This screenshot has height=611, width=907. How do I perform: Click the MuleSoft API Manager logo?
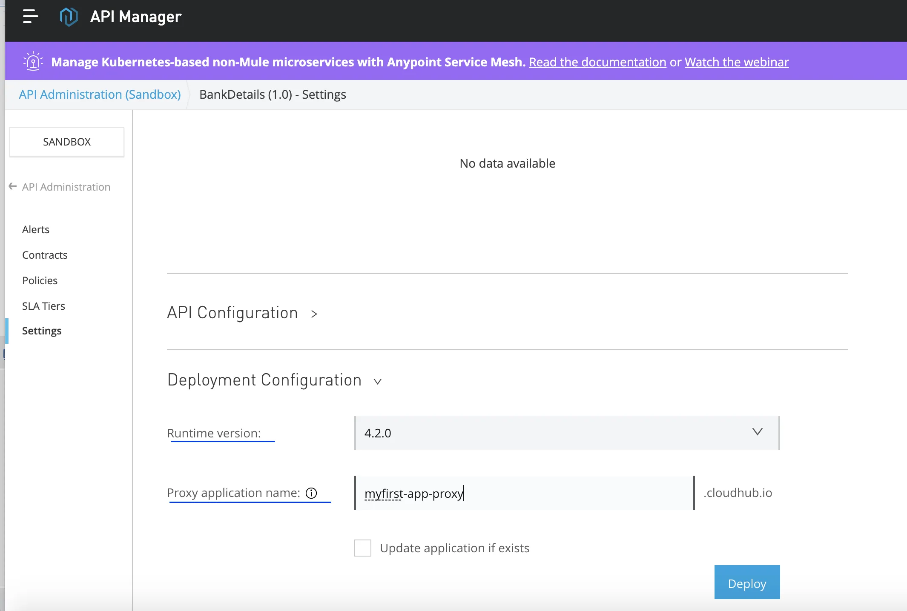pos(69,17)
